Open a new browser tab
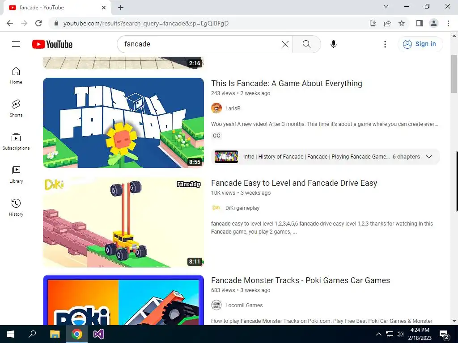The height and width of the screenshot is (343, 458). coord(121,8)
